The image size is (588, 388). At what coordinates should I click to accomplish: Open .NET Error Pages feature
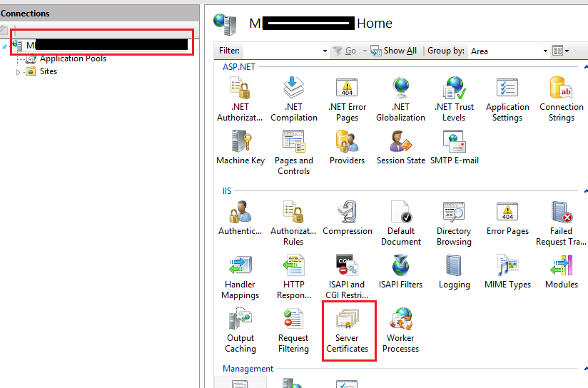348,99
